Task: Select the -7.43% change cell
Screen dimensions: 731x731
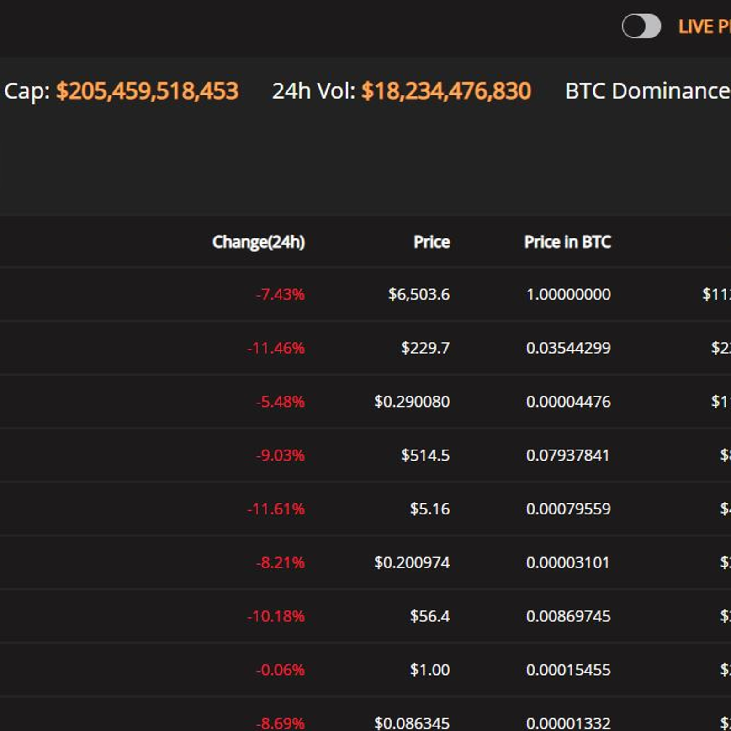Action: point(280,294)
